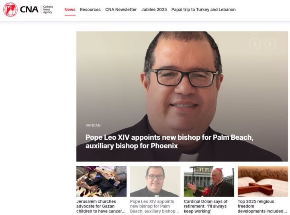Image resolution: width=290 pixels, height=215 pixels.
Task: Open Gazan child thumbnail image
Action: click(x=102, y=181)
